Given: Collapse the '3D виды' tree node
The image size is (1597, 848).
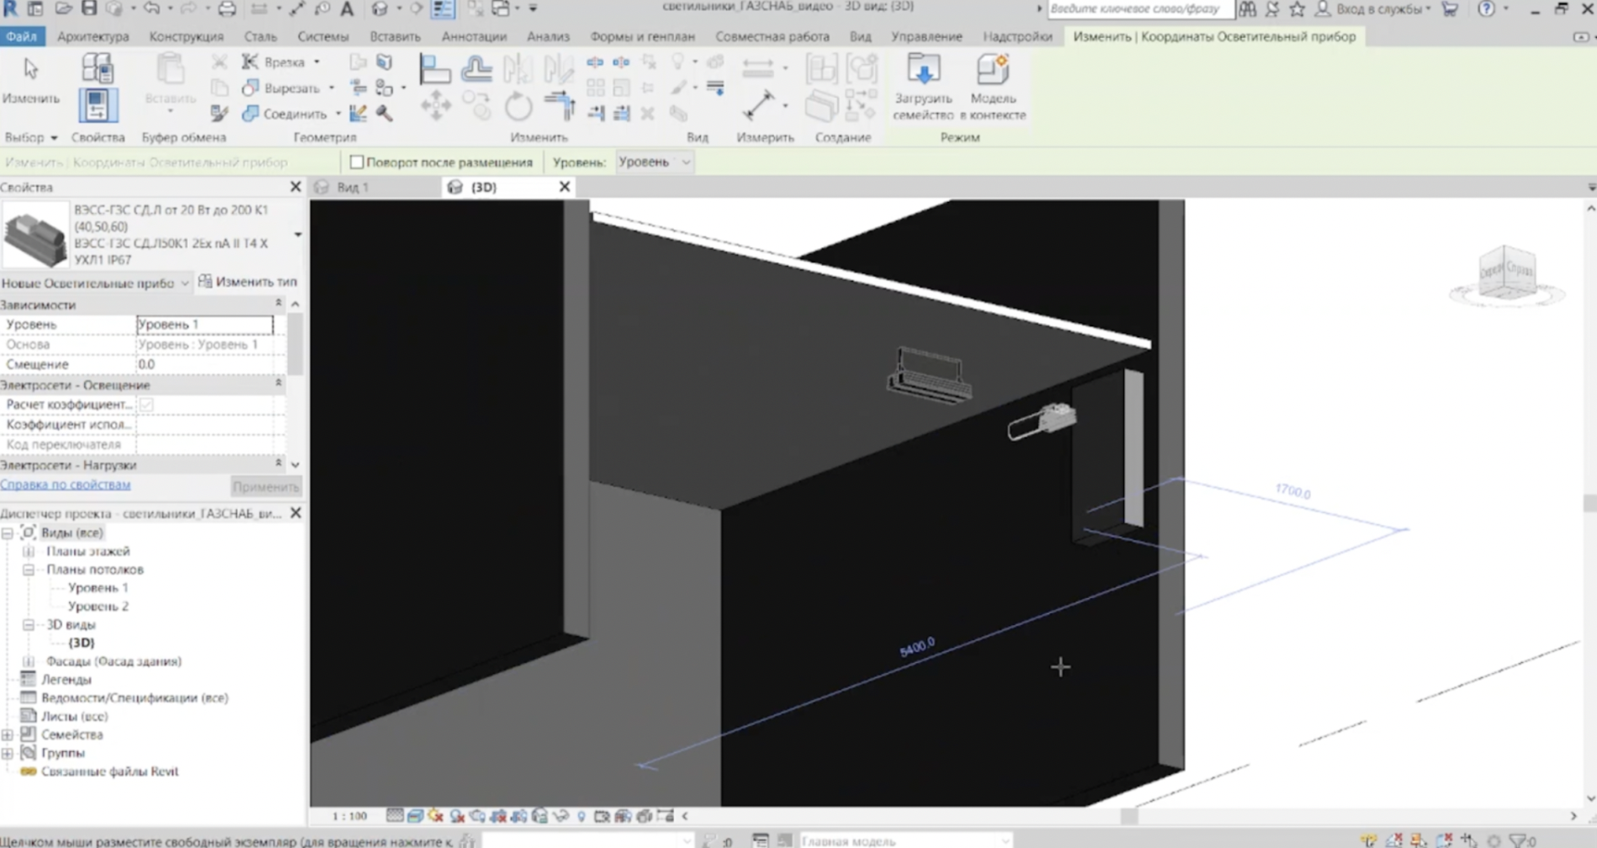Looking at the screenshot, I should click(29, 625).
